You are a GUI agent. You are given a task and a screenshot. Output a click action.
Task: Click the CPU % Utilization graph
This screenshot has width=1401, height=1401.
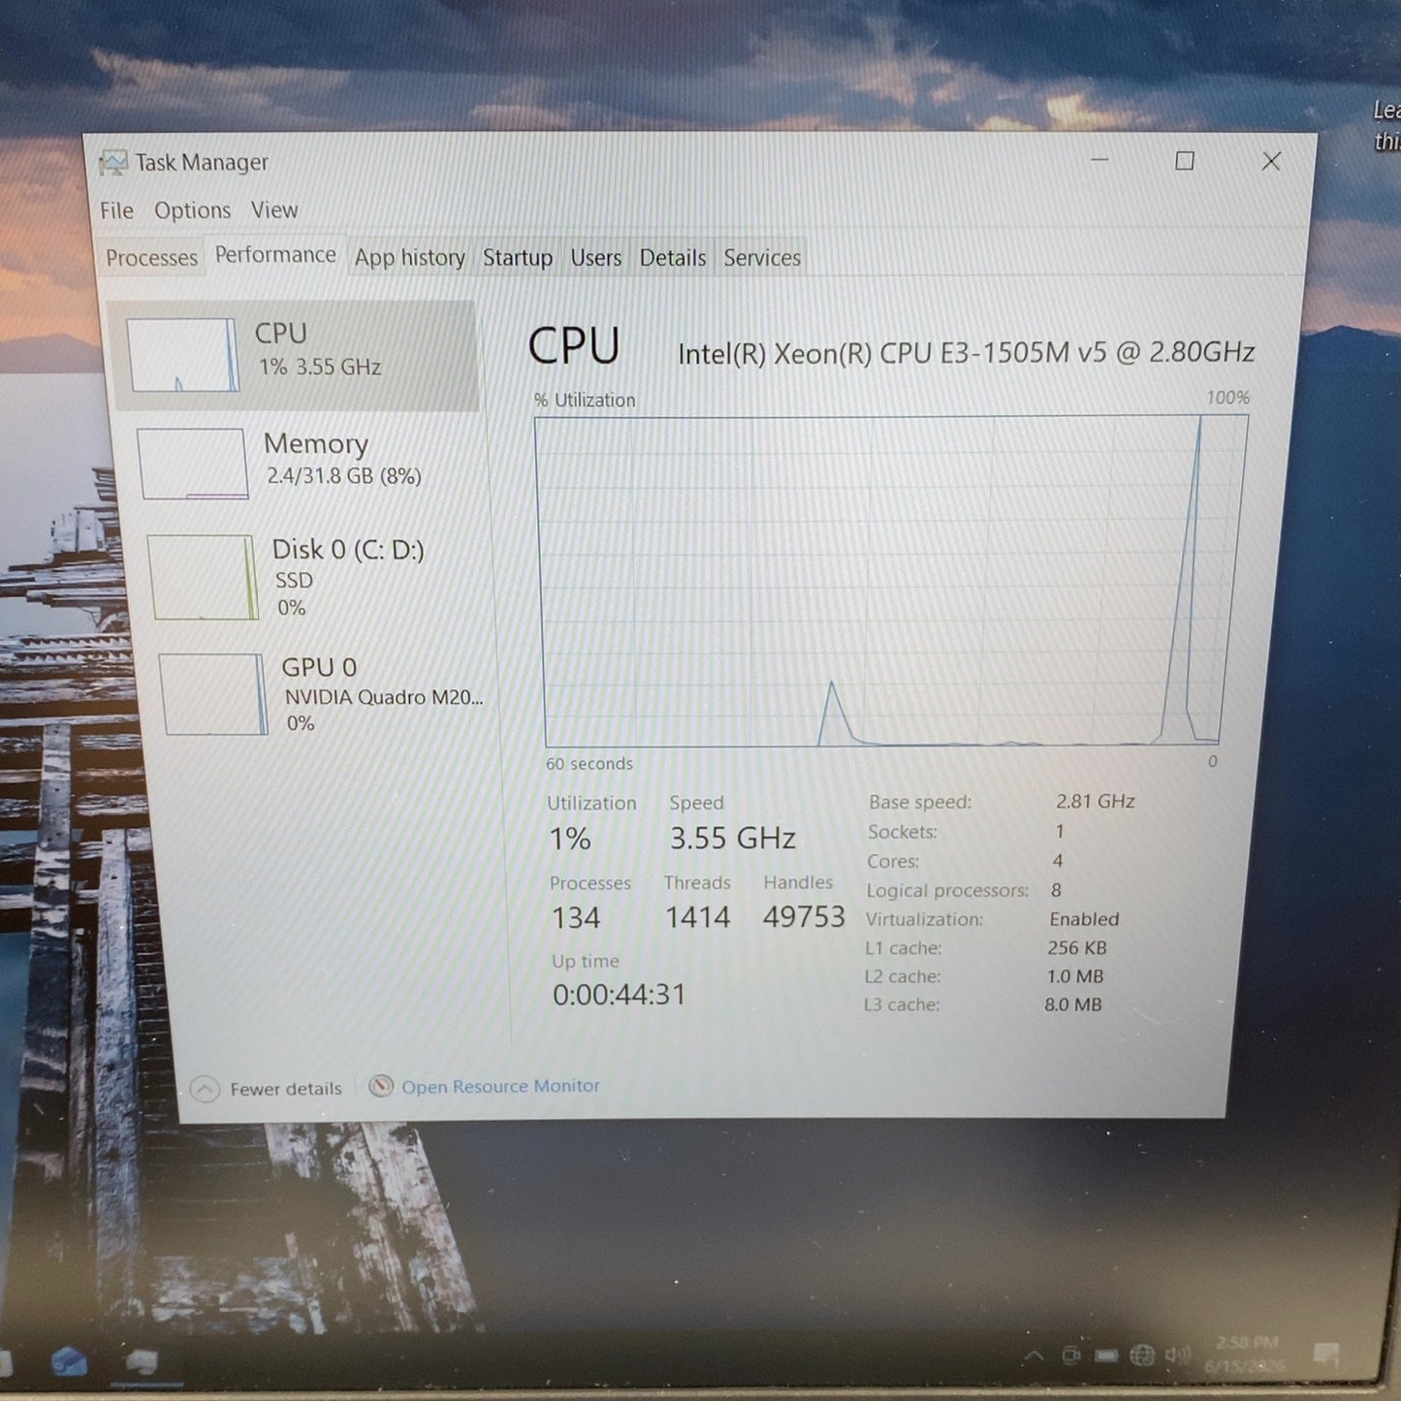[x=891, y=582]
